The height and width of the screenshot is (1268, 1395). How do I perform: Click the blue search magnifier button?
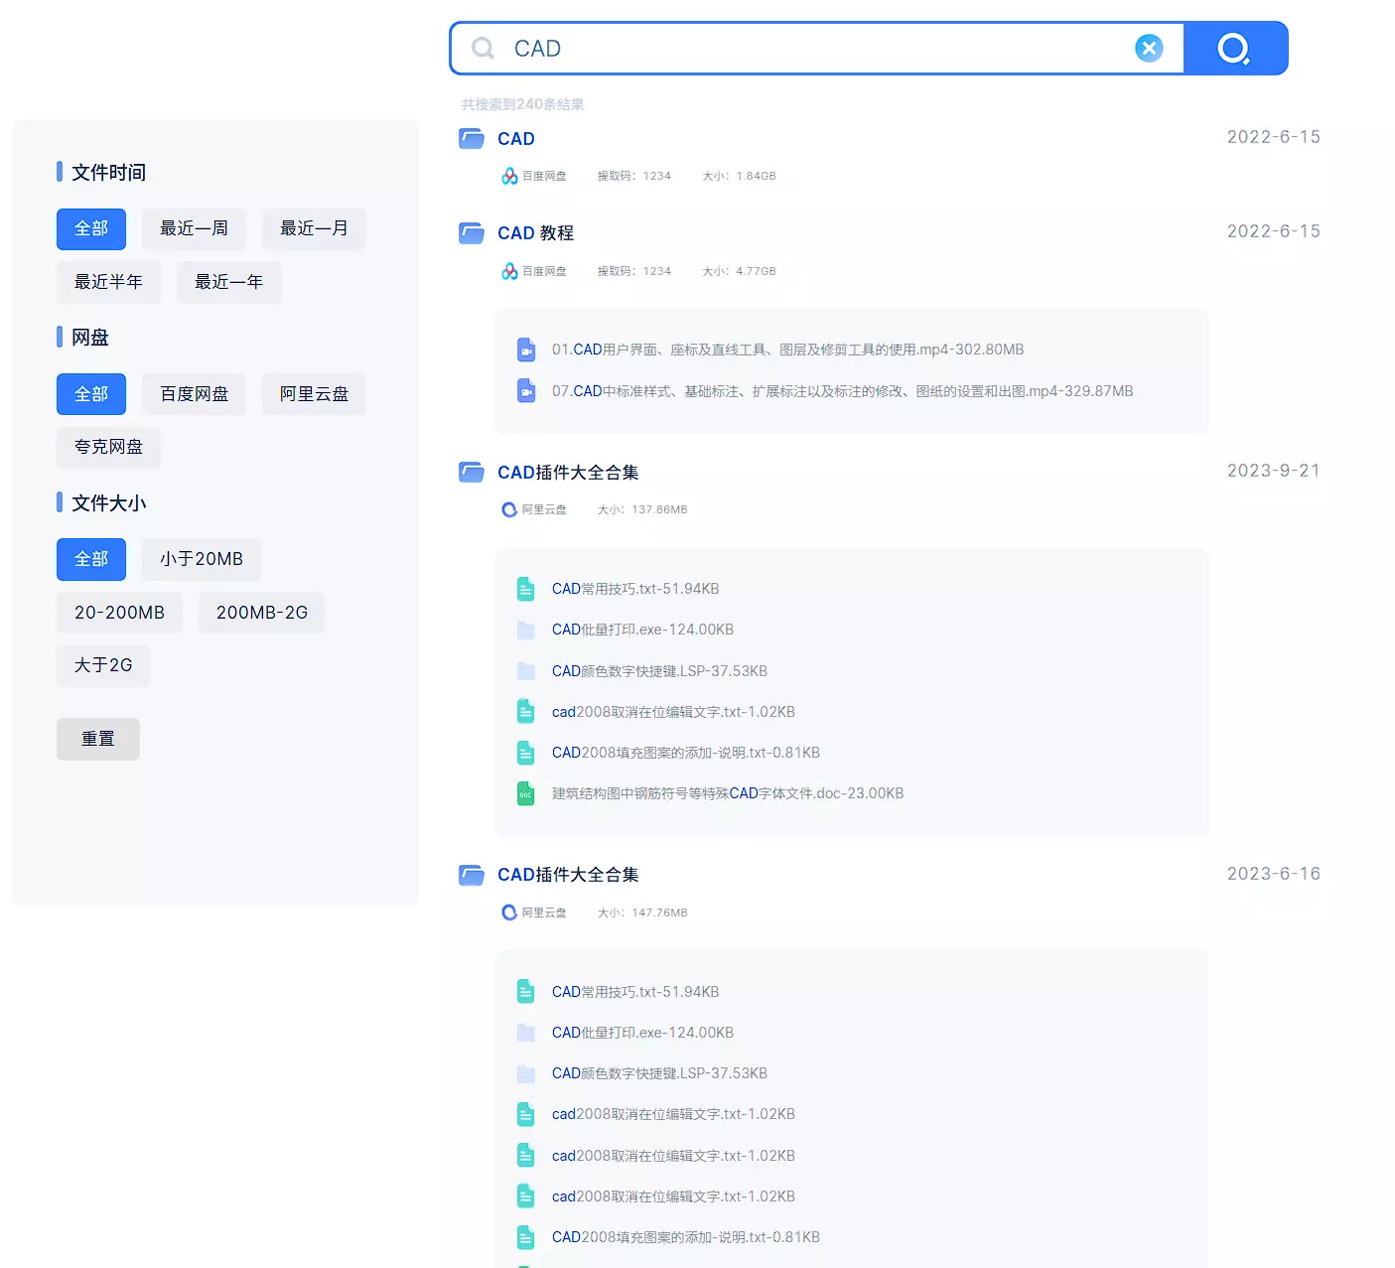(1234, 49)
